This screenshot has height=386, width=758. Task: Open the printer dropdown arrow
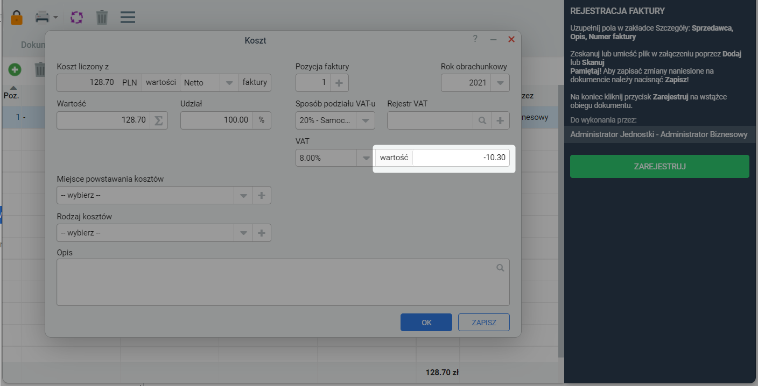coord(55,18)
